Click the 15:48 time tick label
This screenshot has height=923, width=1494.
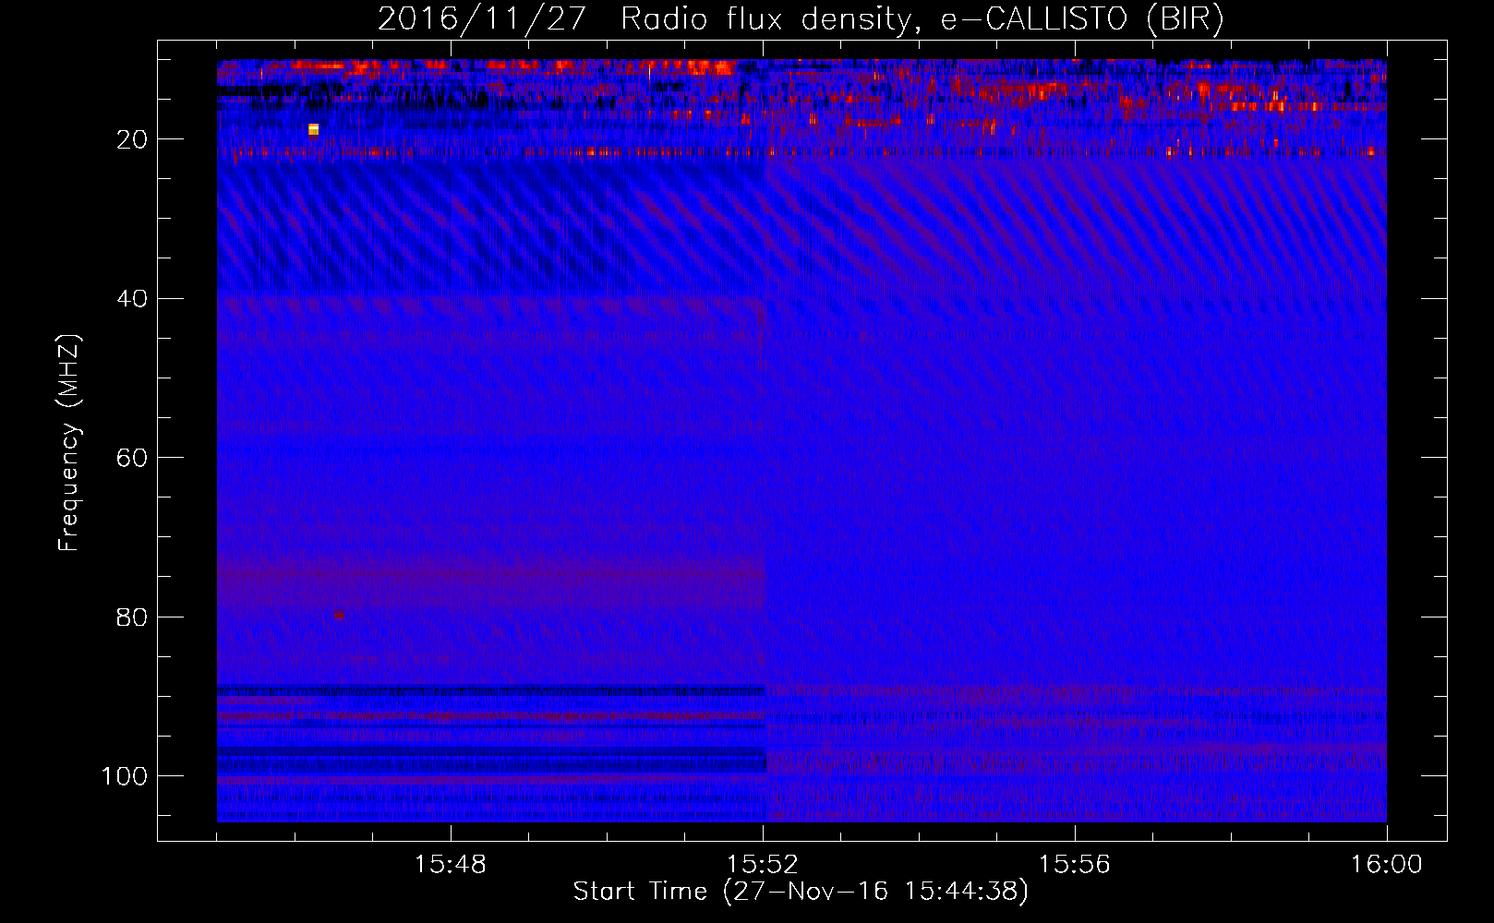pyautogui.click(x=451, y=865)
